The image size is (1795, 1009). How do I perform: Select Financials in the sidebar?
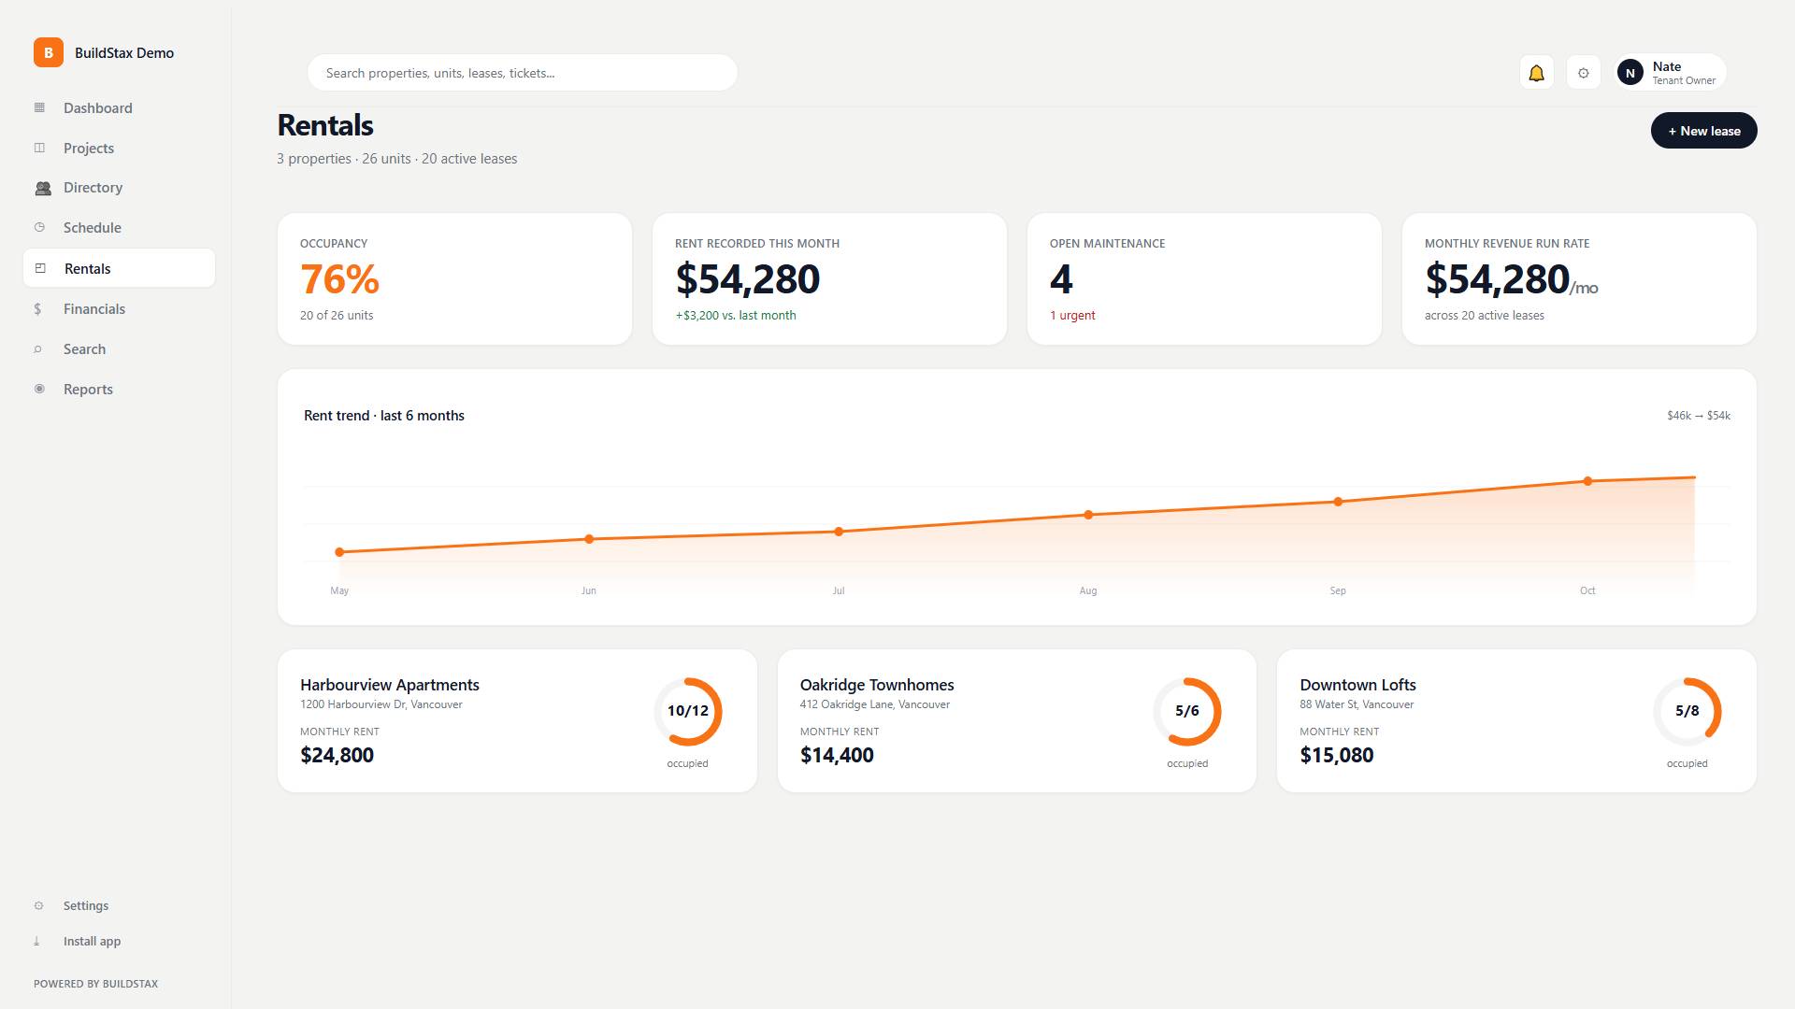(x=119, y=309)
